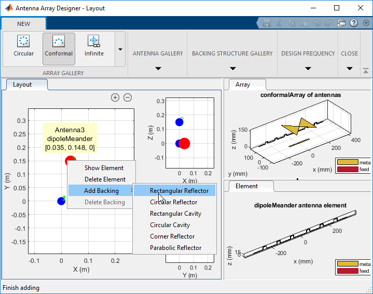Image resolution: width=373 pixels, height=294 pixels.
Task: Click the ARRAY GALLERY section label
Action: 63,73
